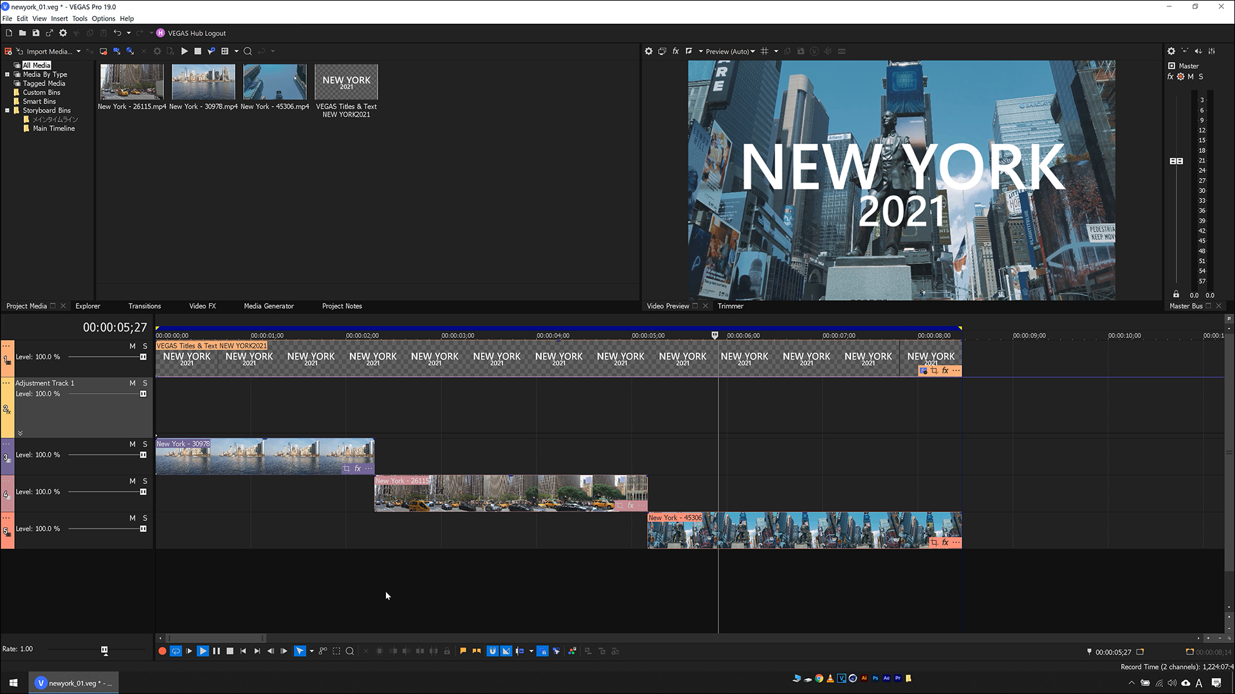Image resolution: width=1235 pixels, height=694 pixels.
Task: Select the Envelope Edit tool
Action: tap(323, 651)
